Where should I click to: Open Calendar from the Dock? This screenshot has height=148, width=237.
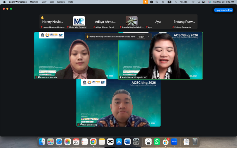tap(76, 142)
